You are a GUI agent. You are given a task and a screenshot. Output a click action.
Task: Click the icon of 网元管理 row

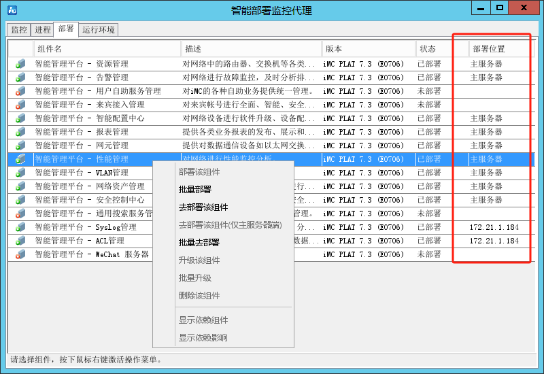click(x=20, y=146)
